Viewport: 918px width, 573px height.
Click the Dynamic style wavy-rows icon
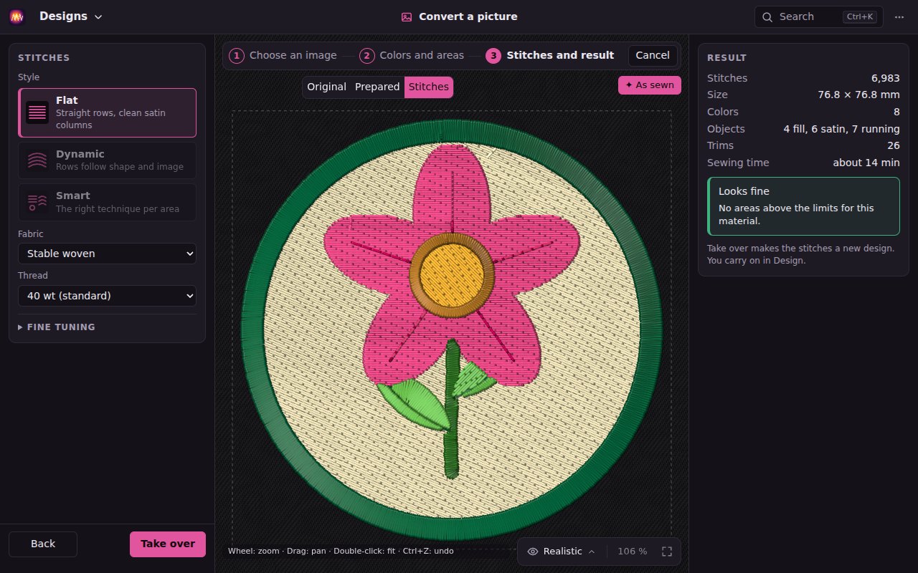click(37, 160)
